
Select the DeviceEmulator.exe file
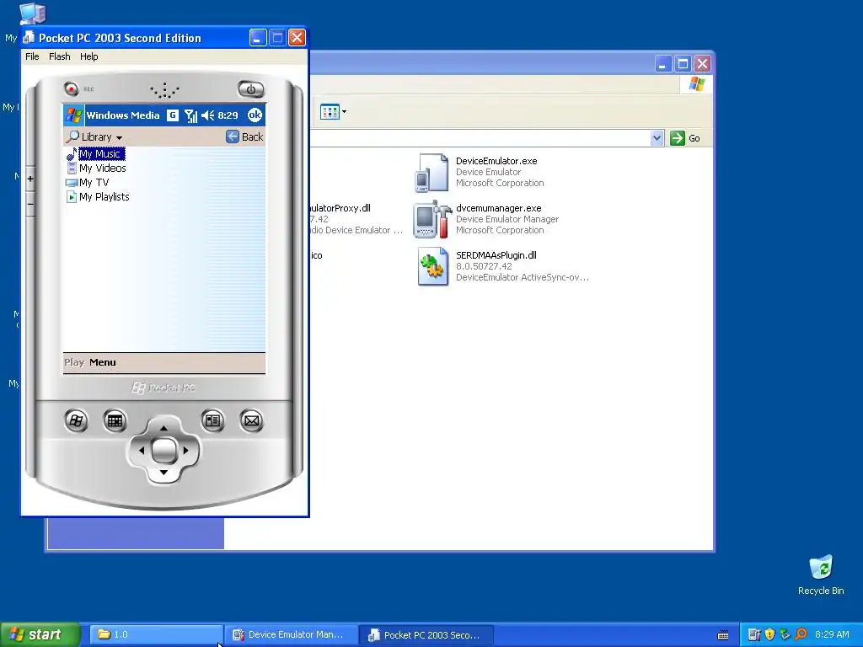click(479, 172)
